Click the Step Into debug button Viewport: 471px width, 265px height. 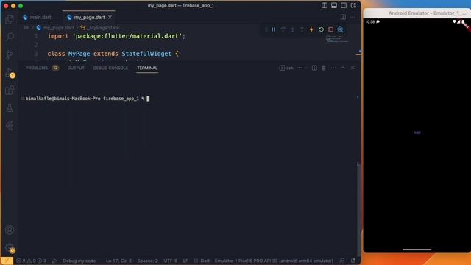click(293, 29)
